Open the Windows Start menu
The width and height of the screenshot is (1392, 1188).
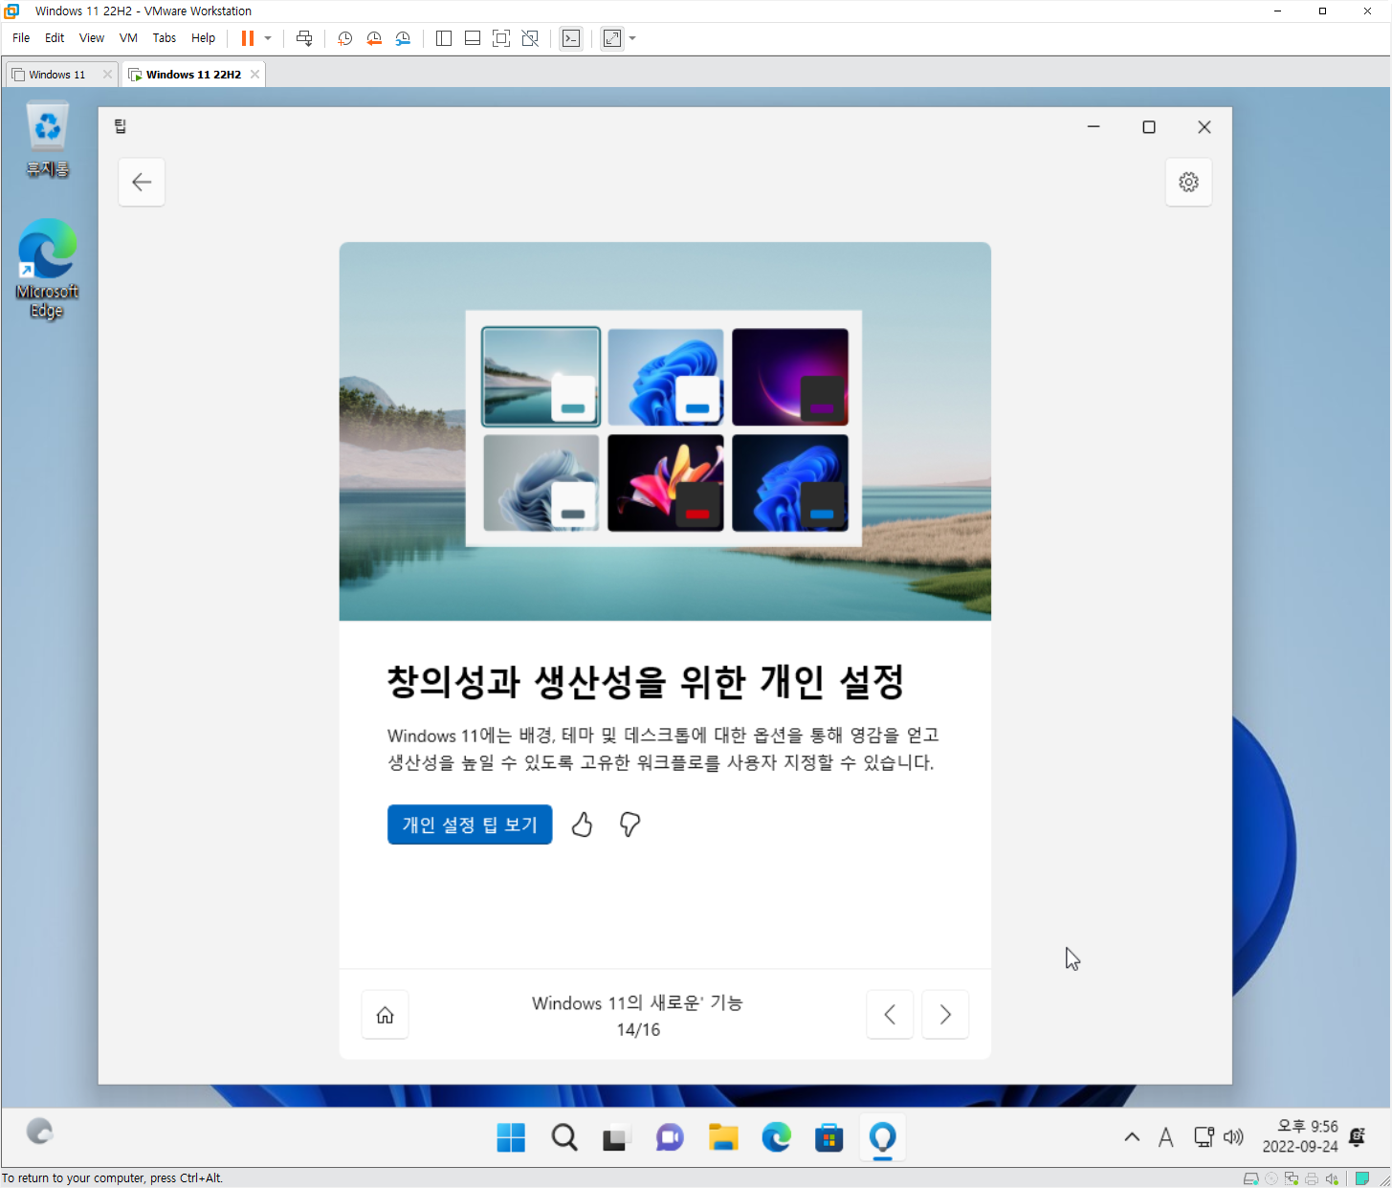[x=511, y=1137]
